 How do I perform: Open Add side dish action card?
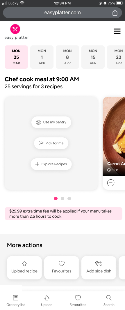(99, 268)
